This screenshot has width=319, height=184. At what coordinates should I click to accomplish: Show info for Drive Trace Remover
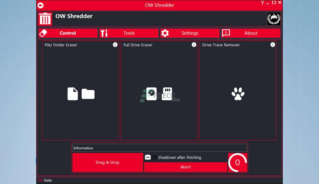coord(272,45)
